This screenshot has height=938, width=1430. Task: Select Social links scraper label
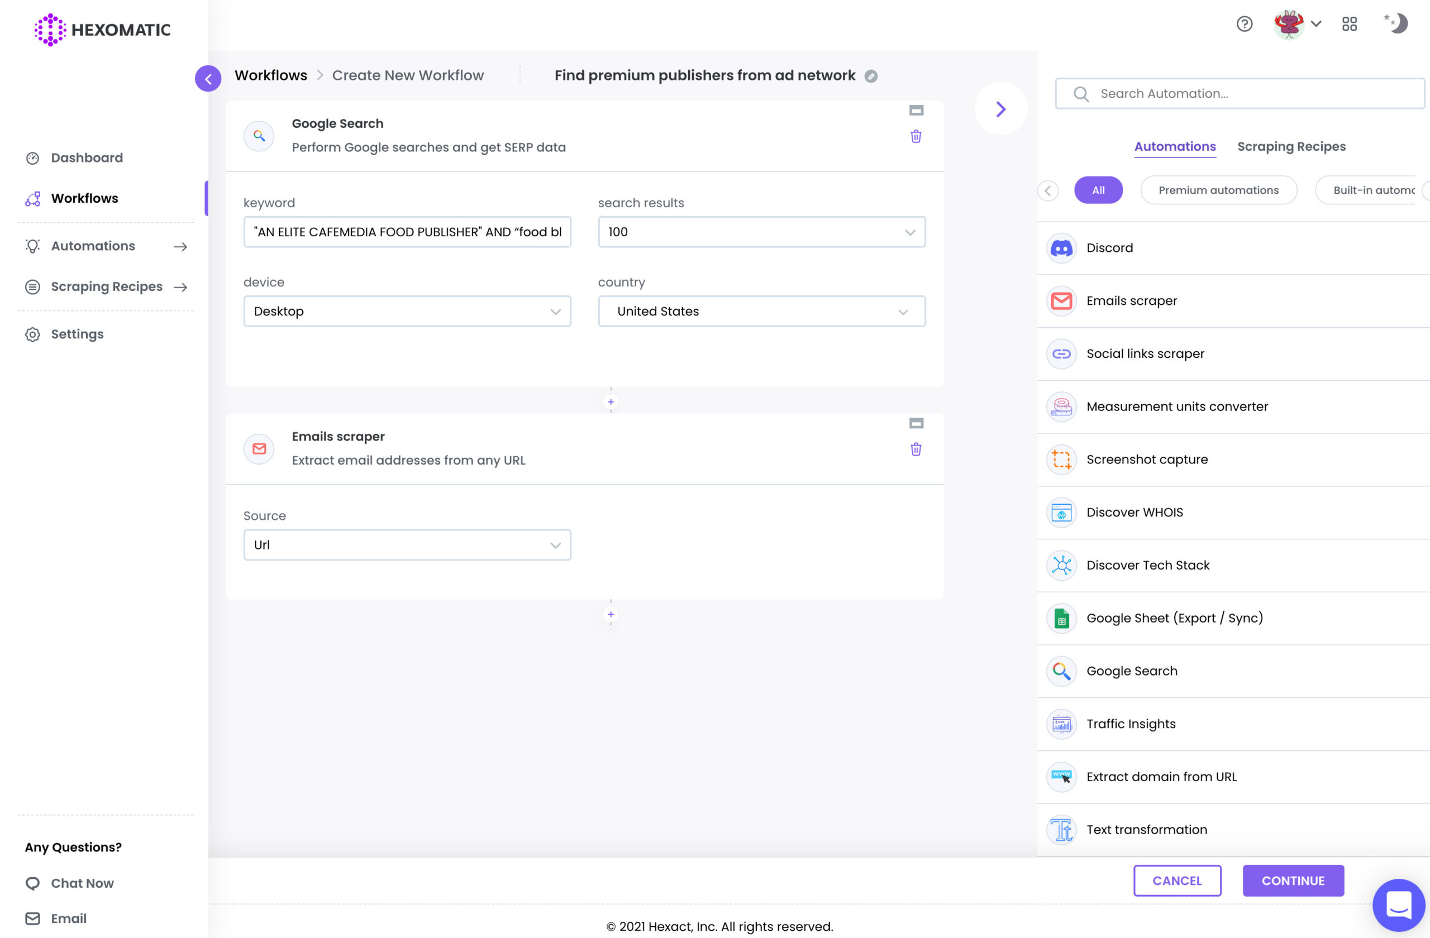[1145, 353]
